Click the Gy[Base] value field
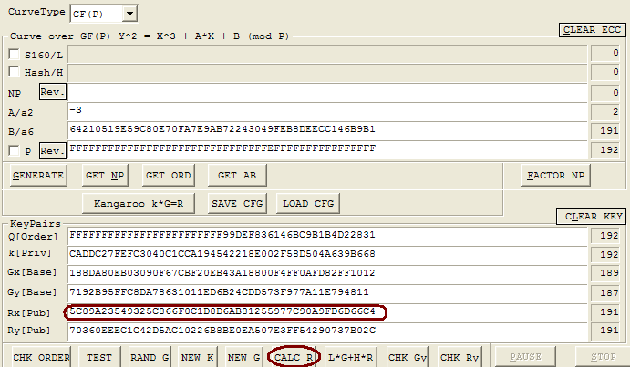The image size is (630, 367). [x=327, y=292]
